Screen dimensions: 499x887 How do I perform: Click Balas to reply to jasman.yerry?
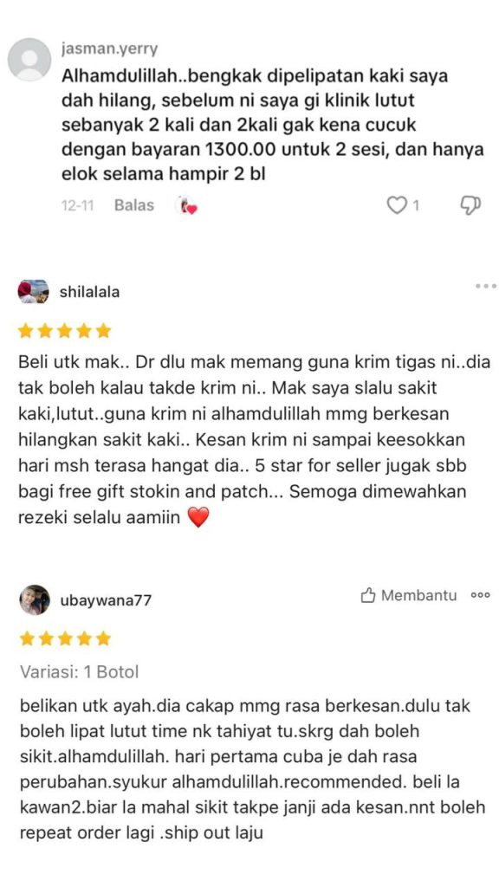[x=134, y=204]
